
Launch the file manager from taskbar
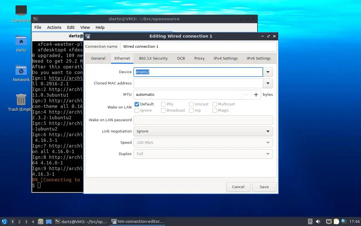tap(41, 221)
